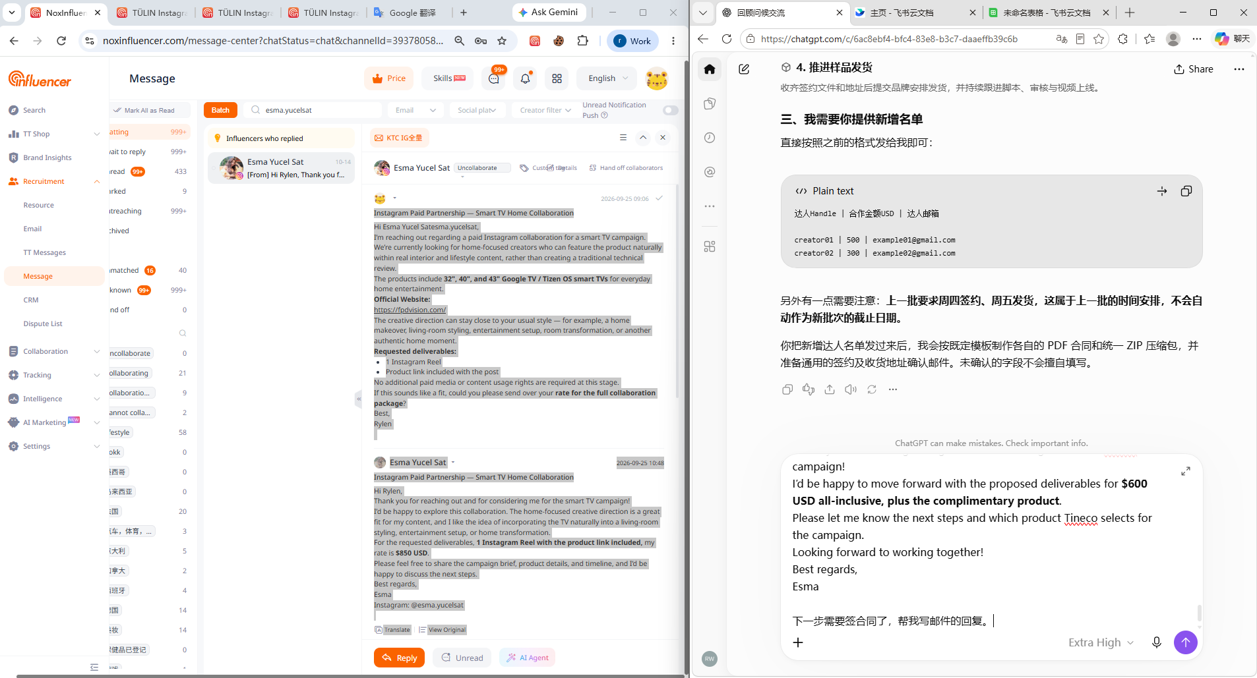This screenshot has width=1257, height=678.
Task: Switch to Google 翻译 tab
Action: click(x=412, y=13)
